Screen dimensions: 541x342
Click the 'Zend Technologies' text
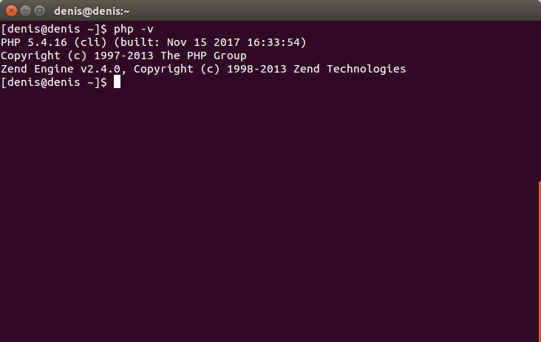350,69
